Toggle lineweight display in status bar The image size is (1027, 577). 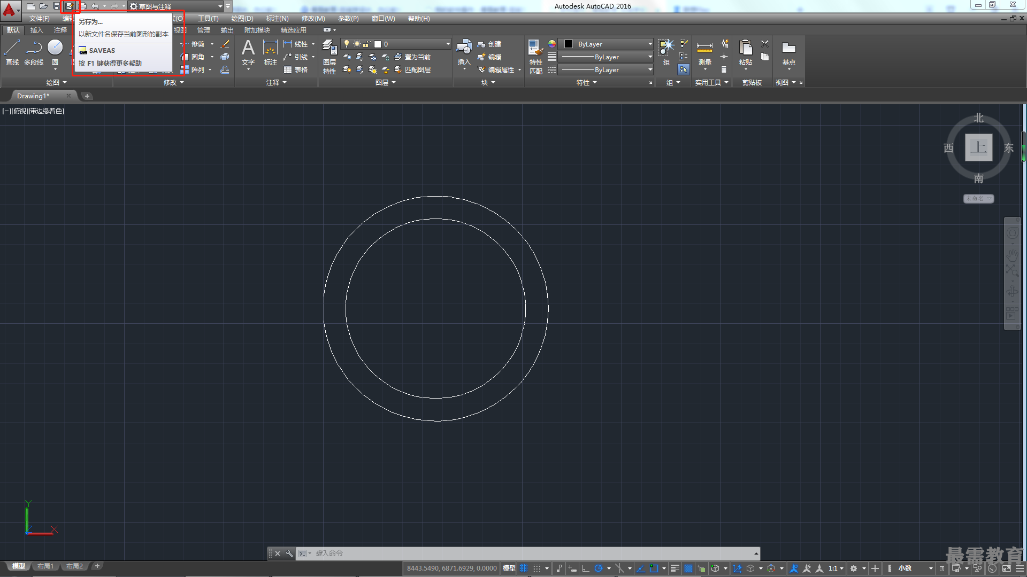point(675,568)
